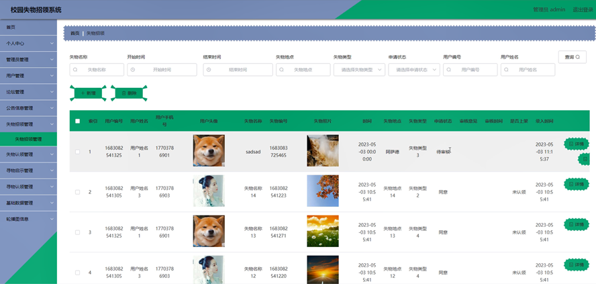This screenshot has height=284, width=596.
Task: Click the partially hidden button below row 1's 详情
Action: [x=585, y=159]
